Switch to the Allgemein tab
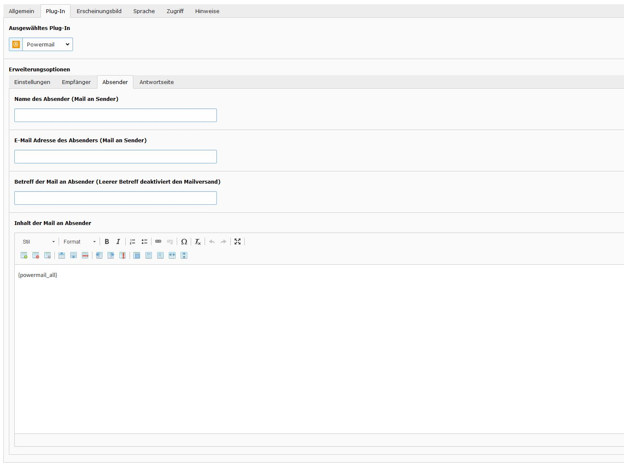Image resolution: width=624 pixels, height=469 pixels. coord(22,11)
